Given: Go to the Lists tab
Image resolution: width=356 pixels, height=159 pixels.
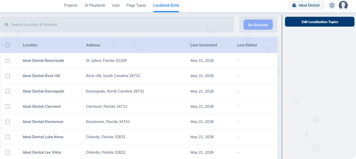Looking at the screenshot, I should (x=116, y=6).
